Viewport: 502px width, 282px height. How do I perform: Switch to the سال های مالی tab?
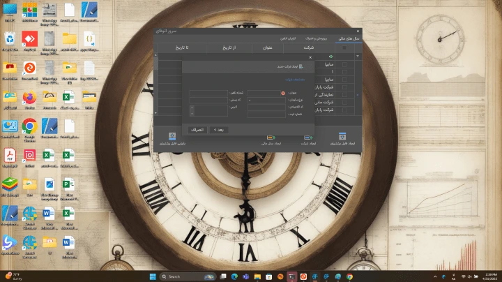(x=349, y=38)
